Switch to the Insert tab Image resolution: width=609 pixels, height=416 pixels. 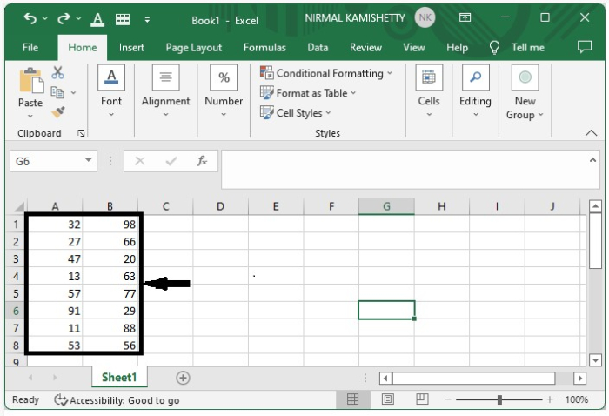coord(131,47)
